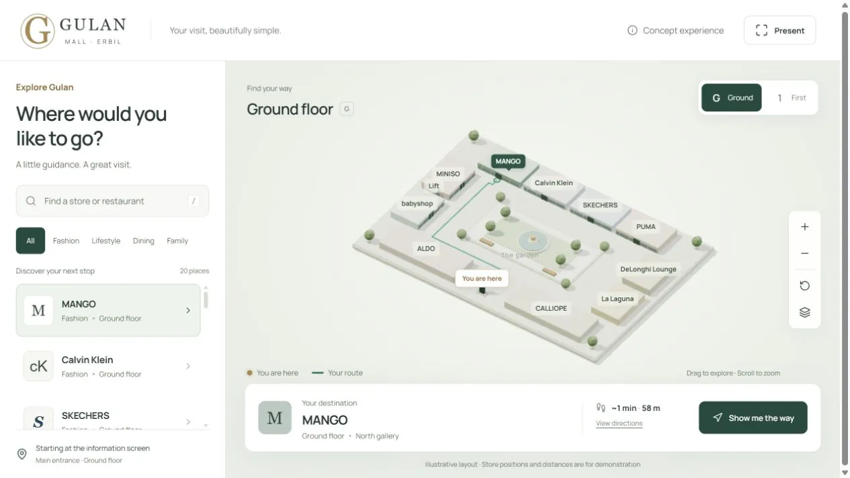Select La Laguna on the map
The width and height of the screenshot is (850, 478).
pyautogui.click(x=618, y=299)
